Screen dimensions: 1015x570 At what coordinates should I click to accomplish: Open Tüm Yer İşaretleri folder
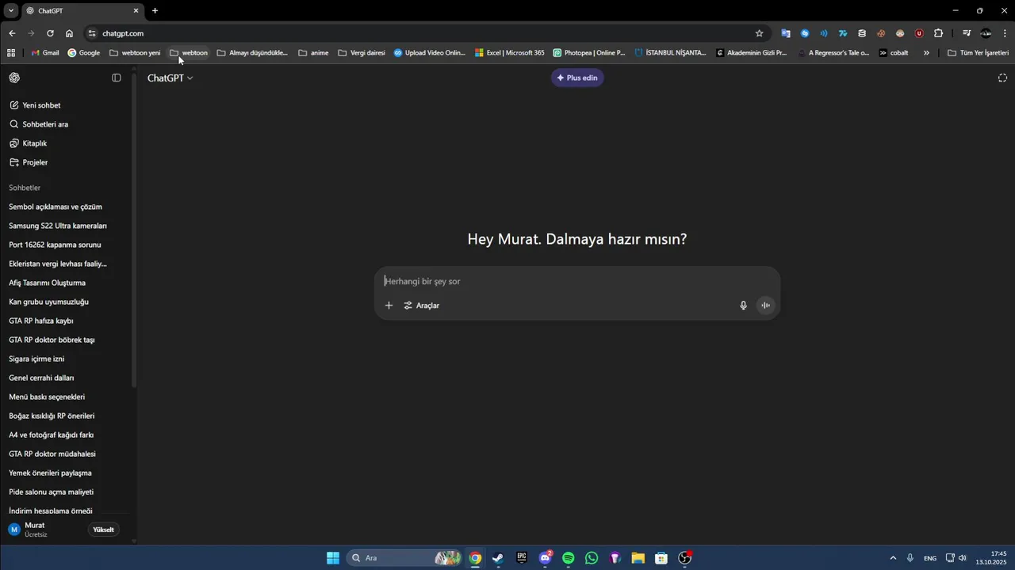[x=979, y=53]
